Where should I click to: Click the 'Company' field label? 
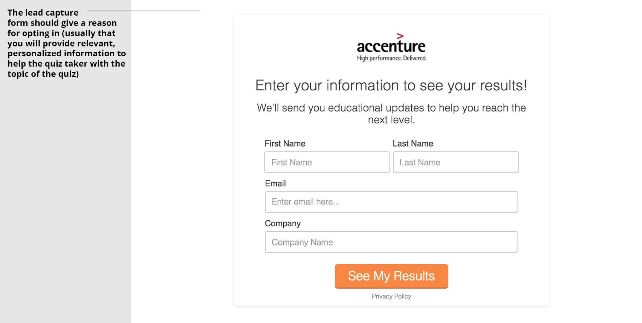[x=283, y=223]
